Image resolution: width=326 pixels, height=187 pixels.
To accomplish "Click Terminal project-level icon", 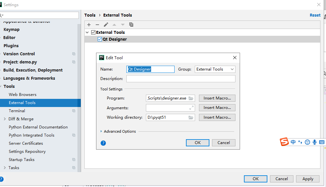I will pyautogui.click(x=74, y=111).
